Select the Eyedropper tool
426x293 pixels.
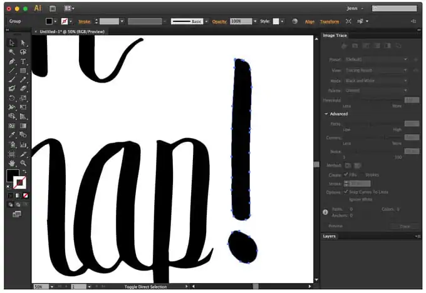pyautogui.click(x=12, y=135)
